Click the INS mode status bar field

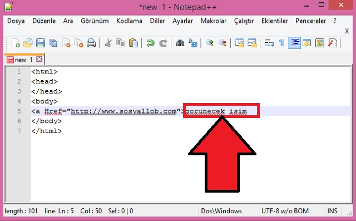(x=333, y=211)
